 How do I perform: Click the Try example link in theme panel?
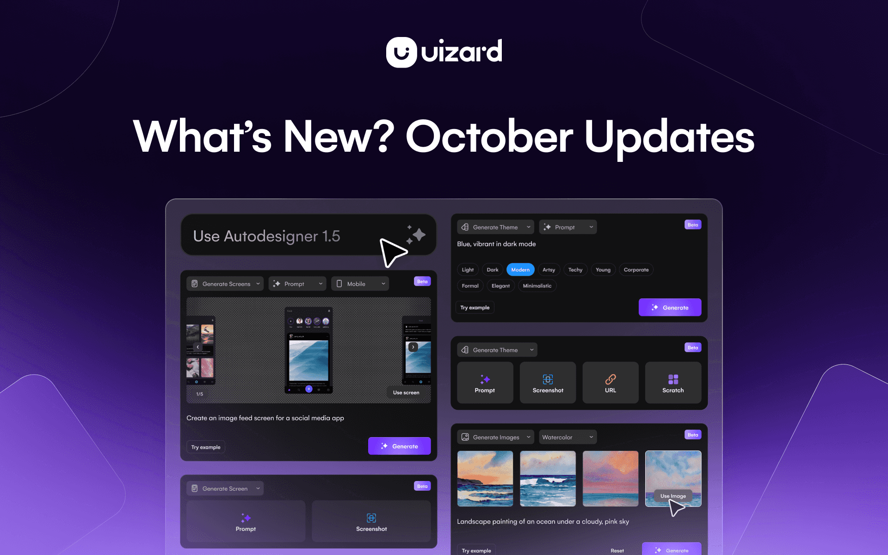pyautogui.click(x=475, y=308)
